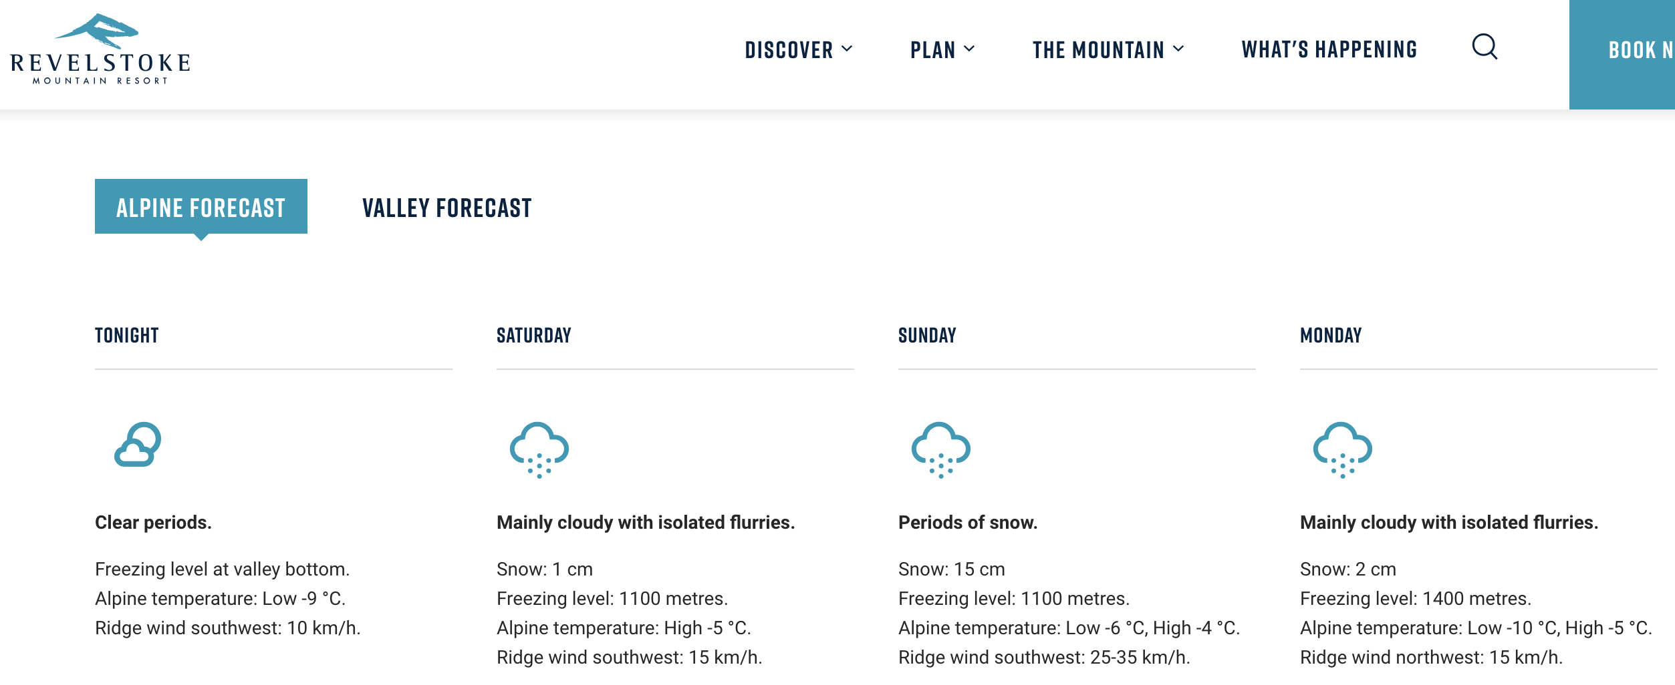
Task: Open the Discover menu item
Action: click(789, 50)
